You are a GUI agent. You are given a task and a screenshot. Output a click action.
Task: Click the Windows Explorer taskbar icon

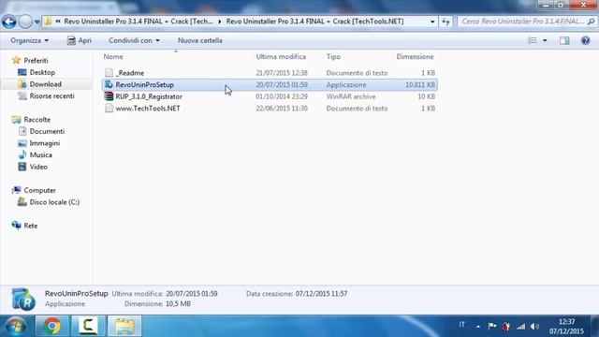[x=124, y=327]
